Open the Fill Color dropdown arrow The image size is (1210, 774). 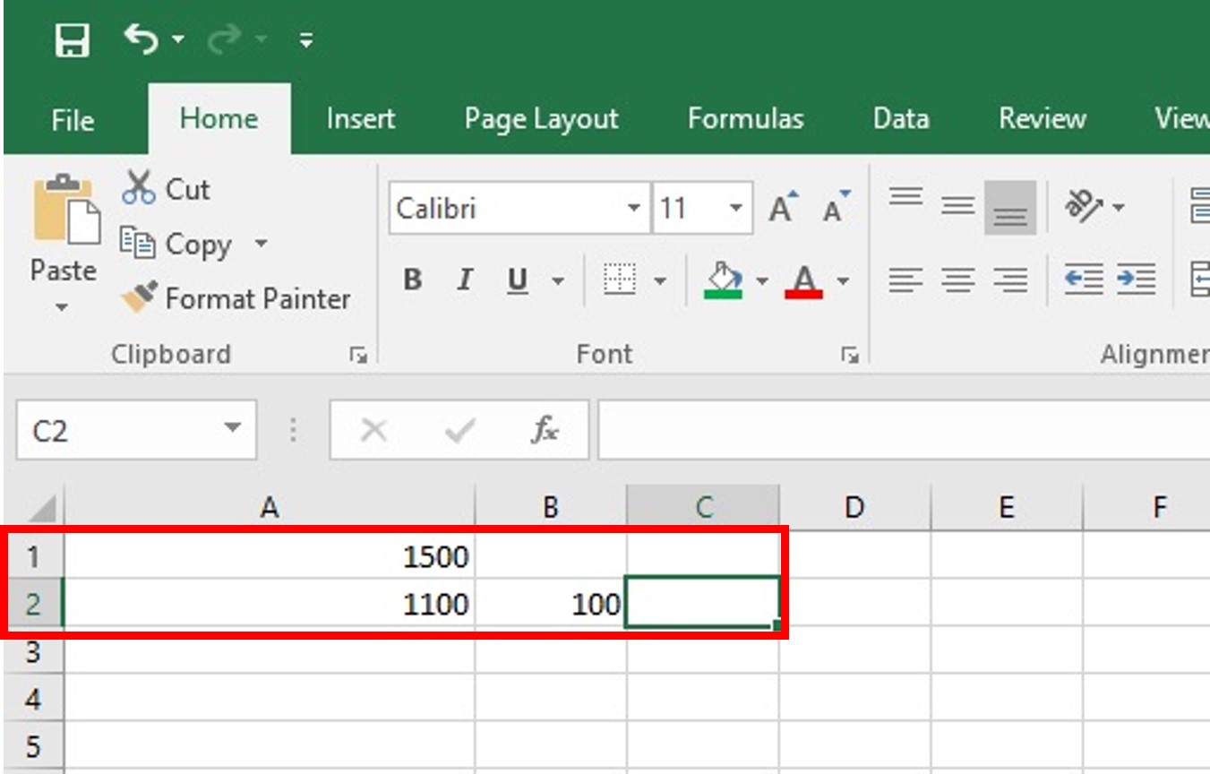pos(760,280)
